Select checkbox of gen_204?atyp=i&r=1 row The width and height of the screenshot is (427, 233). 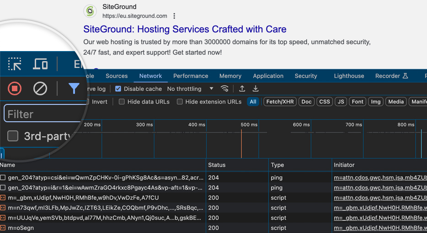tap(3, 188)
